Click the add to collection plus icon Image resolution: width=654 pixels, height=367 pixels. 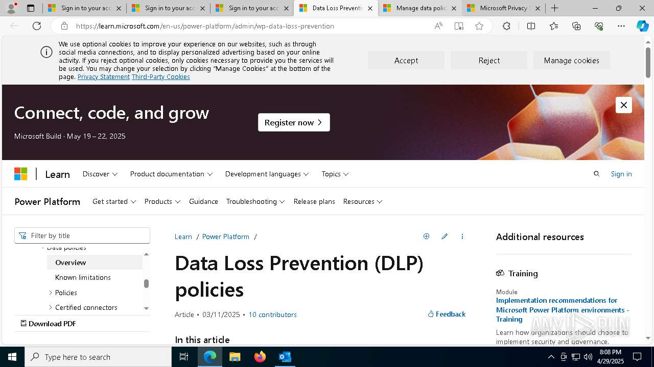click(x=426, y=237)
